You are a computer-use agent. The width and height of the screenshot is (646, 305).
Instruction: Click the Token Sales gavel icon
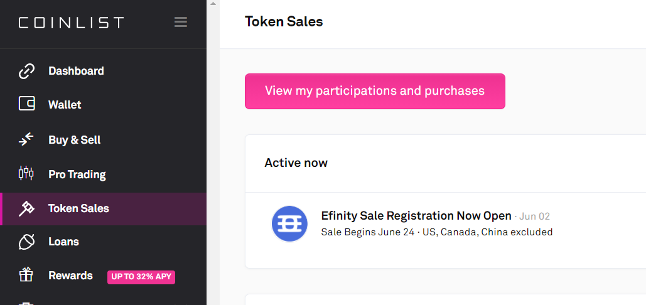click(x=26, y=209)
